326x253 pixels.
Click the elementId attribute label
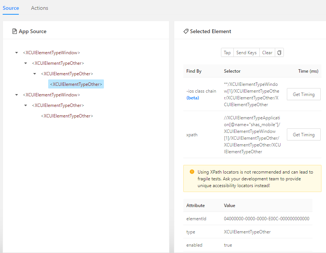point(196,219)
